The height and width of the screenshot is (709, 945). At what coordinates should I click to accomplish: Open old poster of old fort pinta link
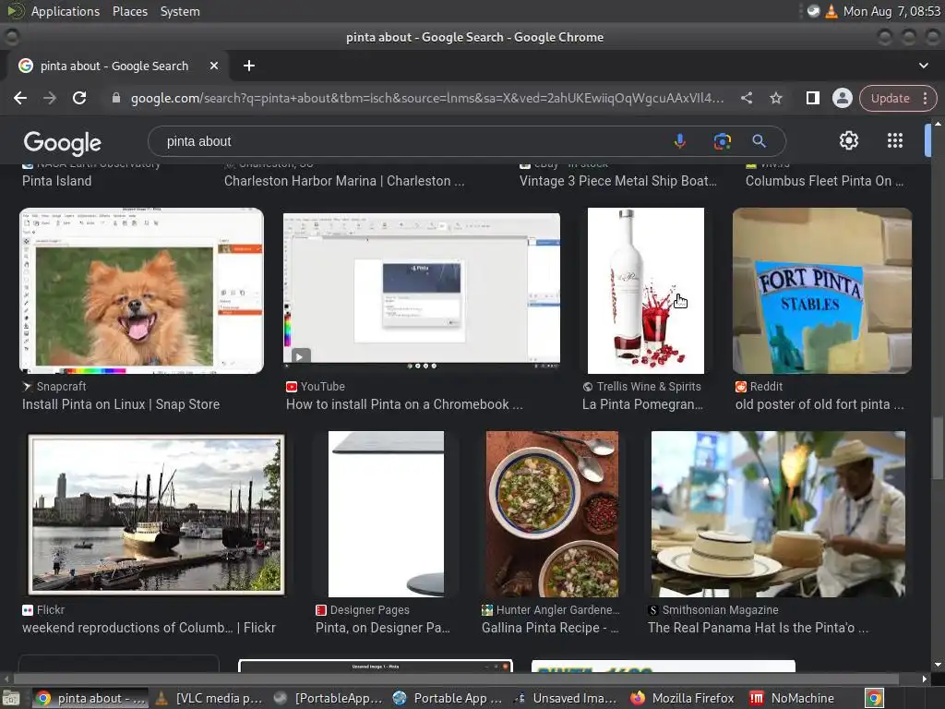[x=819, y=404]
